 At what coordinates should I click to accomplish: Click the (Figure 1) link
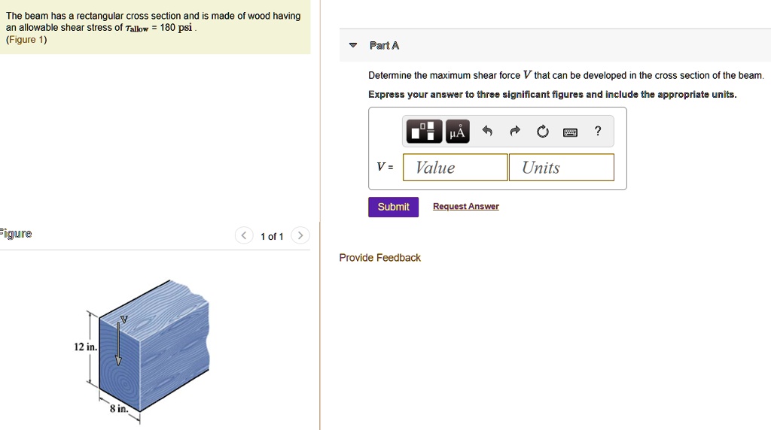pyautogui.click(x=26, y=40)
